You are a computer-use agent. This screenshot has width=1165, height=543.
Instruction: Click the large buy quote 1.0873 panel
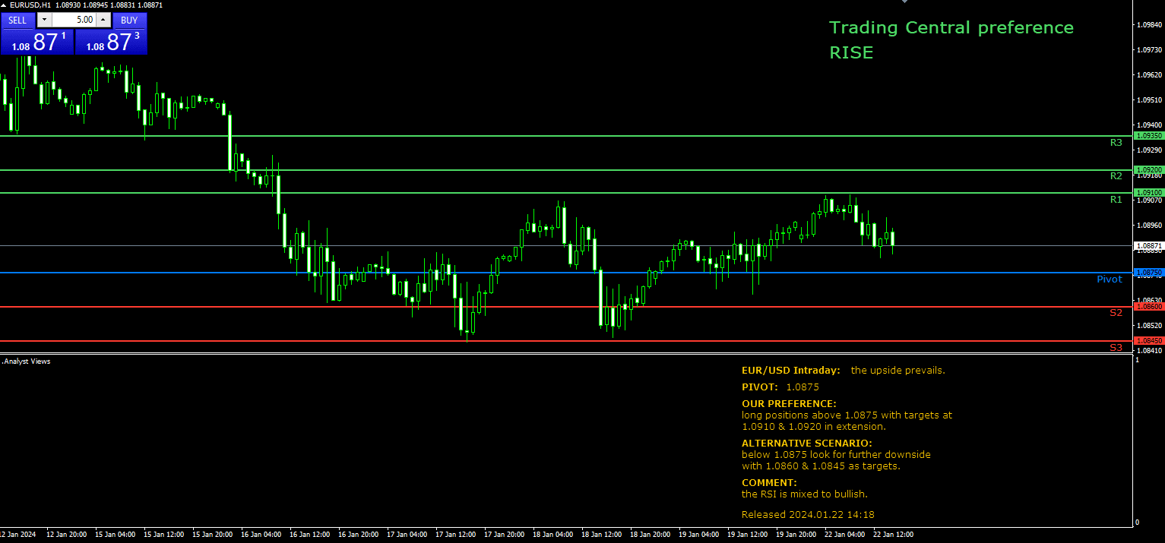(x=111, y=43)
